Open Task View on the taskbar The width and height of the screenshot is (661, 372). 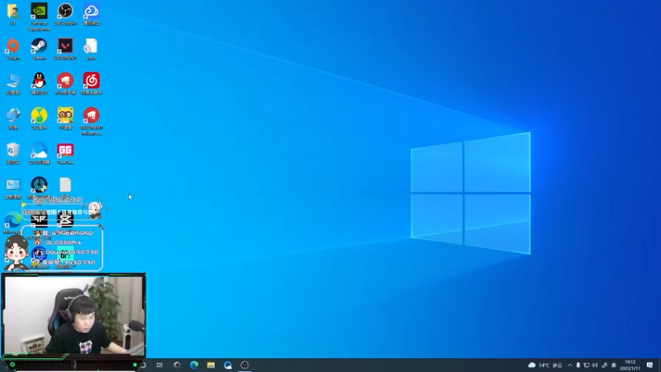159,365
